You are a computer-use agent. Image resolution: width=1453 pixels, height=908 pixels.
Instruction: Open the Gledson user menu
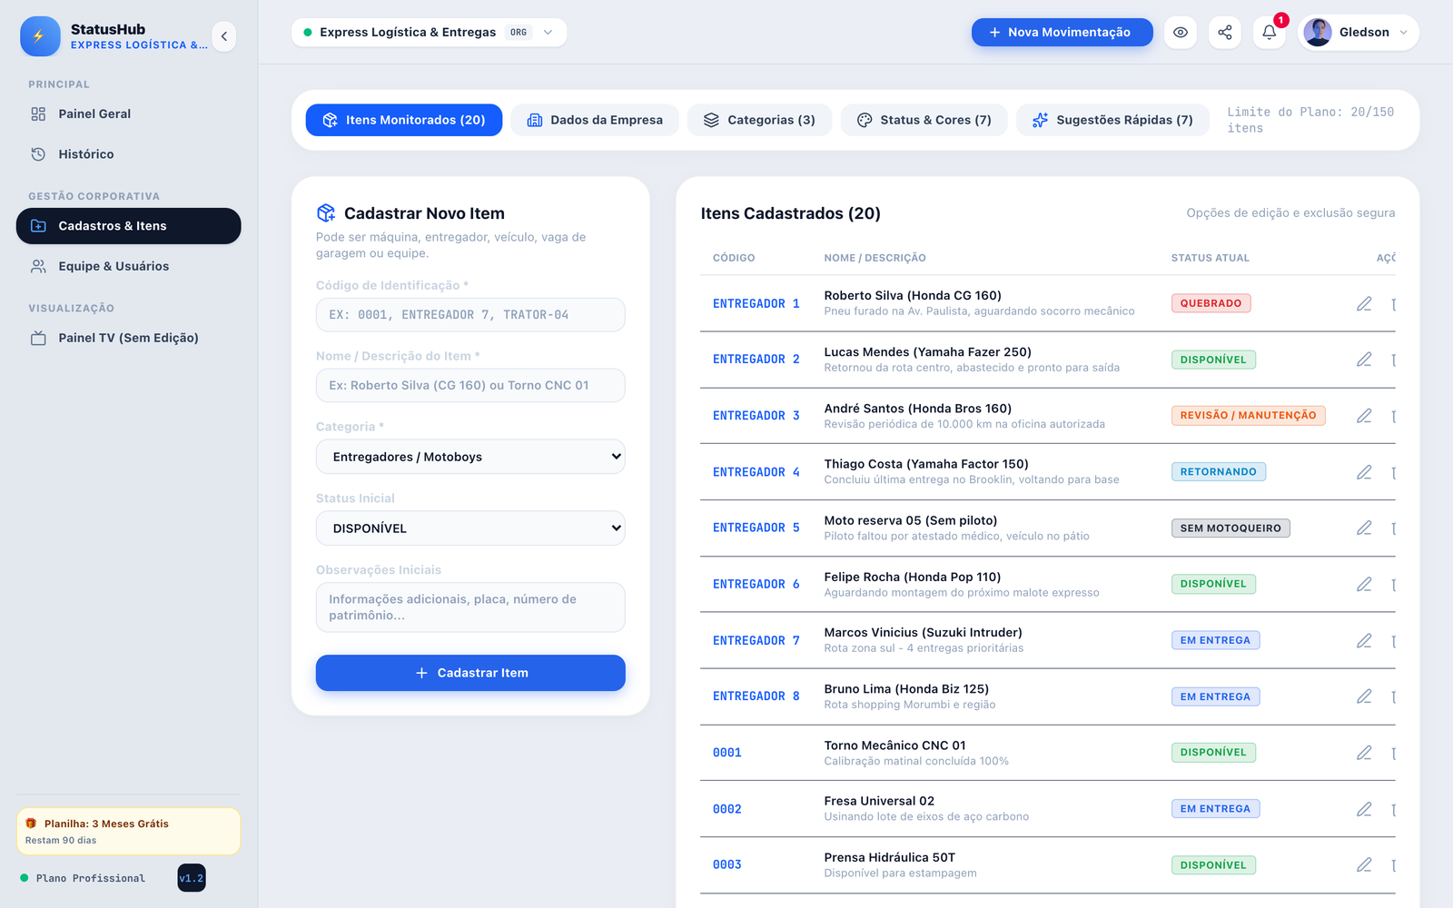1359,32
